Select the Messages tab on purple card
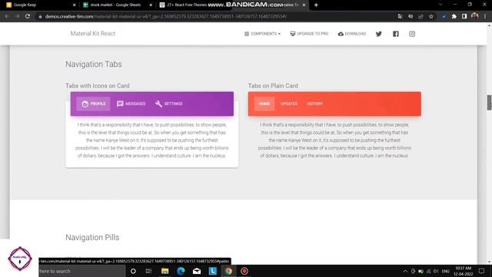Image resolution: width=492 pixels, height=277 pixels. (131, 104)
